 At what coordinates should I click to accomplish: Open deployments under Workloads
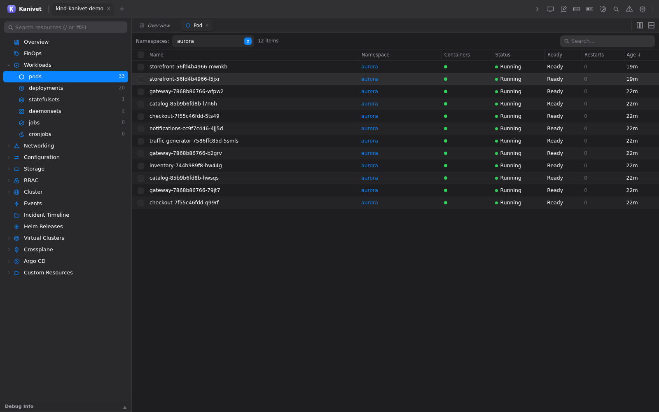tap(66, 88)
